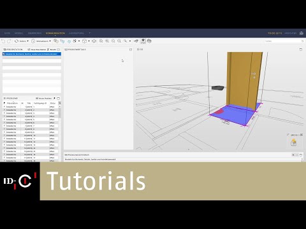Click the zoom to fit magnifier
The height and width of the screenshot is (229, 306).
click(x=119, y=41)
